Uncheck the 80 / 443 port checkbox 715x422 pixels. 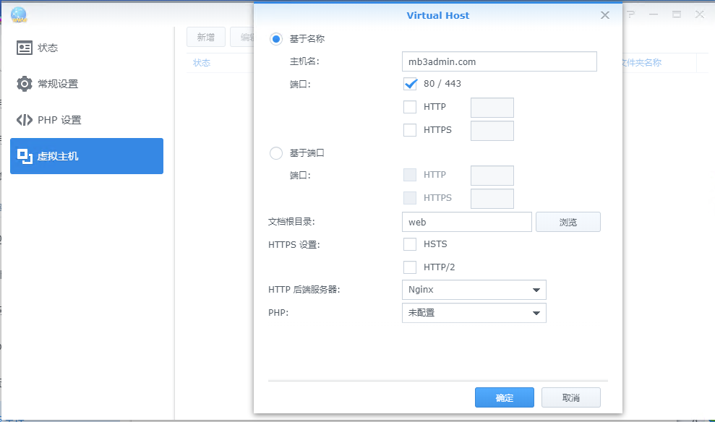(x=410, y=84)
